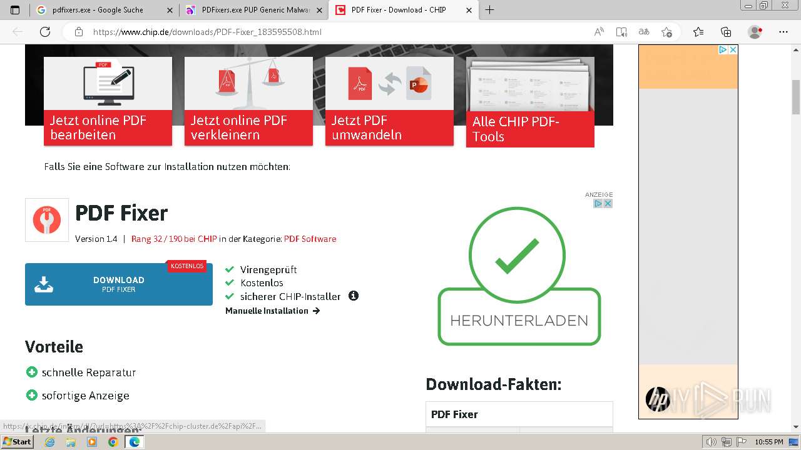The height and width of the screenshot is (450, 801).
Task: Open Rang 32 / 190 bei CHIP link
Action: click(174, 239)
